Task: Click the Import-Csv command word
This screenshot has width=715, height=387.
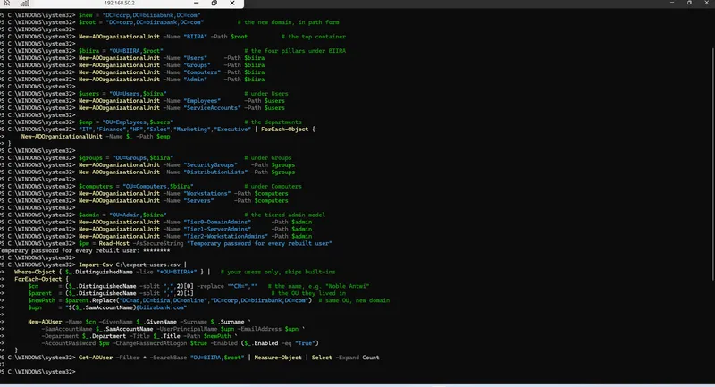Action: coord(96,265)
